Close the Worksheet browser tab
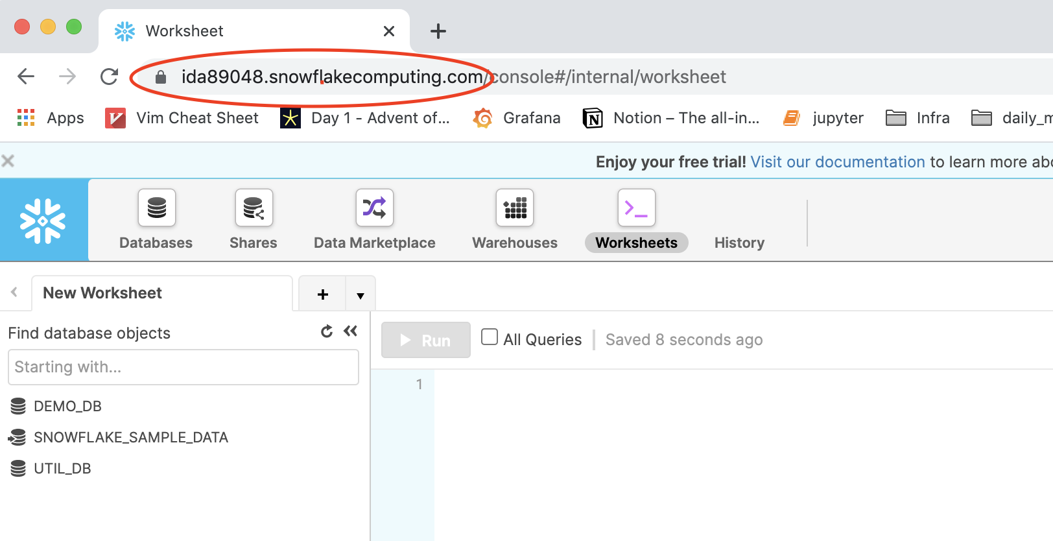 tap(389, 31)
